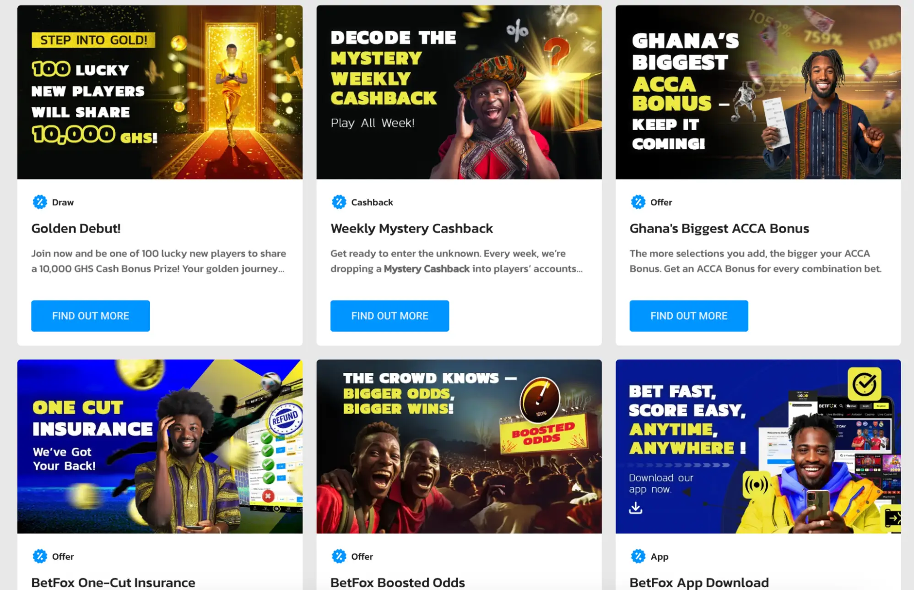Click the BetFox App Download title
The width and height of the screenshot is (914, 590).
(699, 583)
